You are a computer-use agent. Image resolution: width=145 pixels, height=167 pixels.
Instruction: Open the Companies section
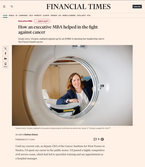point(23,15)
